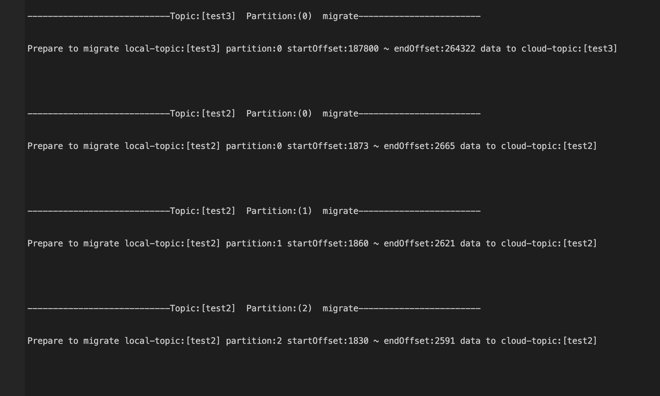Click the endOffset:264322 value

434,49
